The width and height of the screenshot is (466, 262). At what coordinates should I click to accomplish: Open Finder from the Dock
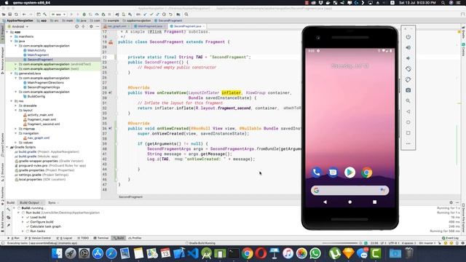(x=57, y=253)
